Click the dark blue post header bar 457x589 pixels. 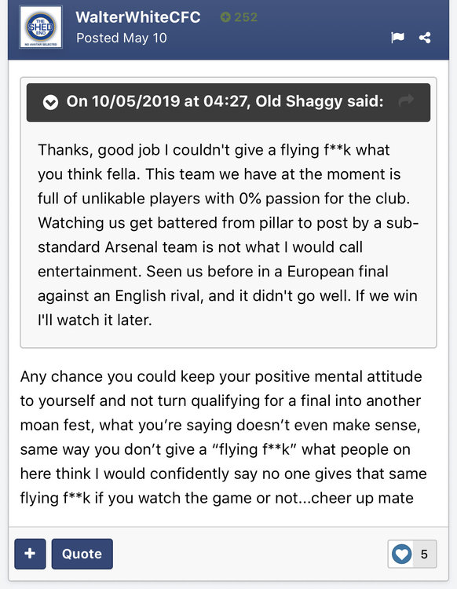pyautogui.click(x=228, y=30)
